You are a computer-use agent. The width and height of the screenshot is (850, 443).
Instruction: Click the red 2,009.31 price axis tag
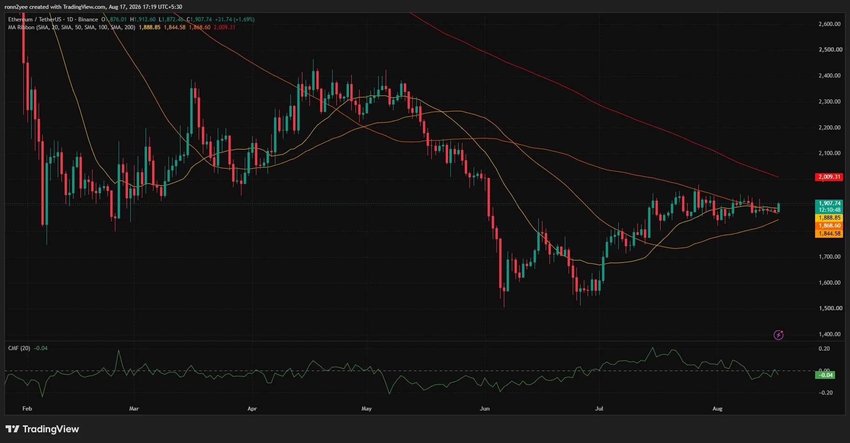[829, 177]
